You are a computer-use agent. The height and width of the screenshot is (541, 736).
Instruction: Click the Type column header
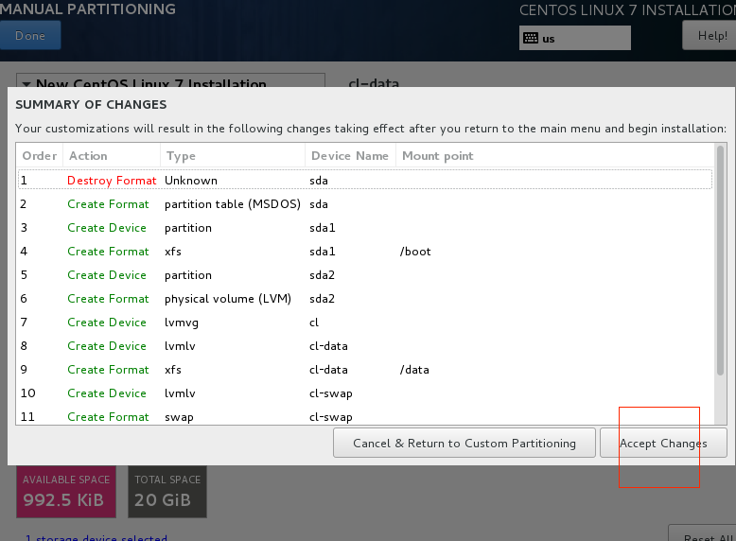point(233,156)
